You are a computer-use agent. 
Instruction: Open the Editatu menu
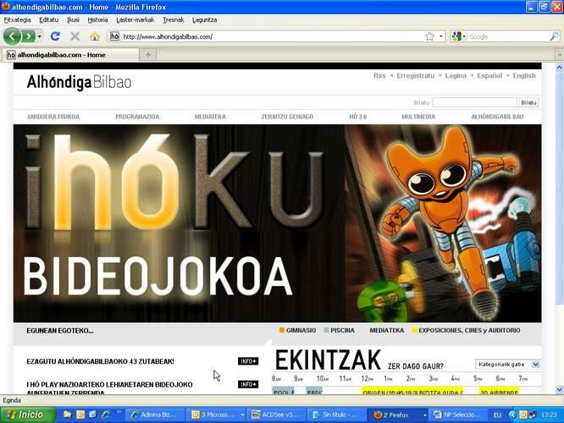[x=48, y=19]
